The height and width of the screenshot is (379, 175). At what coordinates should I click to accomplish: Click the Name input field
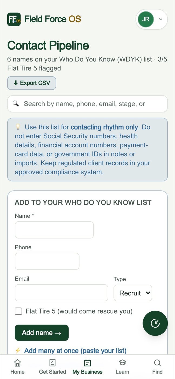54,230
